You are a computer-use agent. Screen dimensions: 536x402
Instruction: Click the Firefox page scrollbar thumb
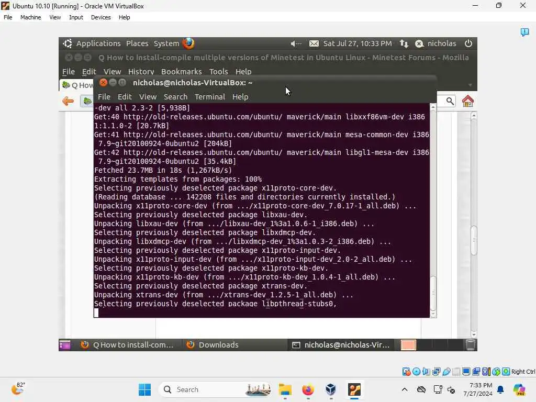[x=474, y=240]
